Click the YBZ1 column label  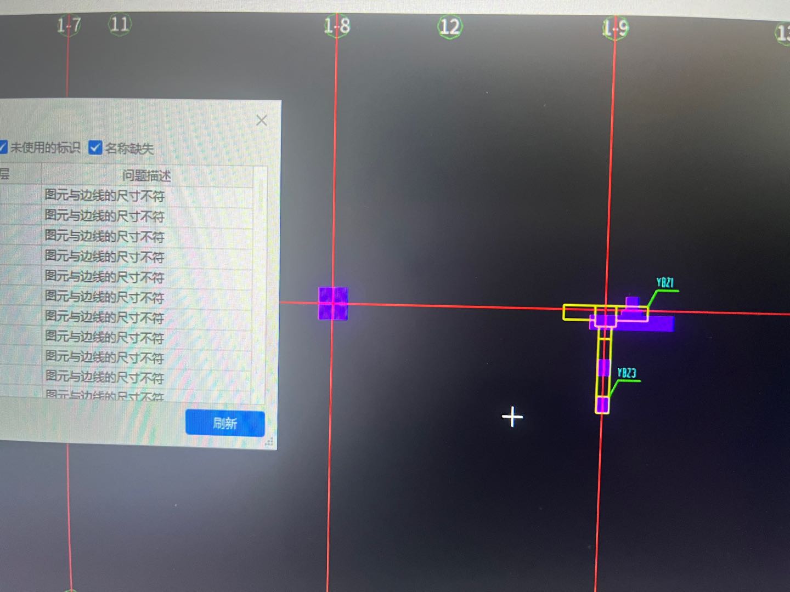[665, 283]
